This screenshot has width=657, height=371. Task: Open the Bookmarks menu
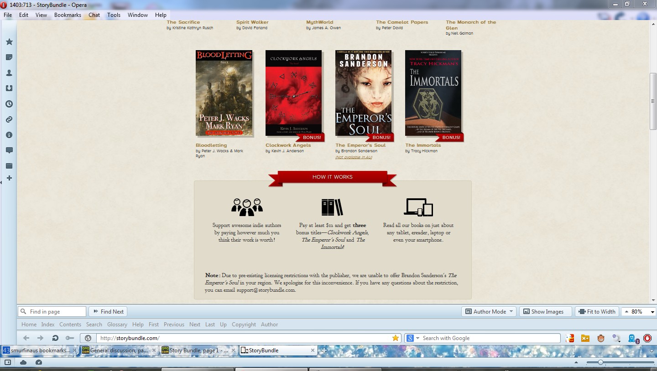pyautogui.click(x=68, y=15)
